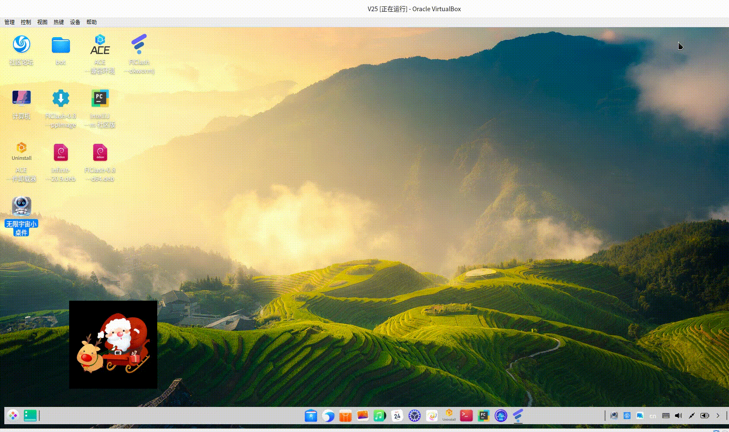The image size is (729, 432).
Task: Launch the red Terminal in dock
Action: pos(466,416)
